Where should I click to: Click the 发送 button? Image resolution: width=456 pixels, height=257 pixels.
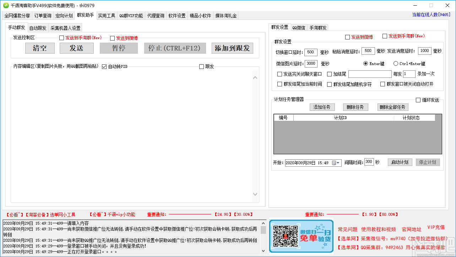[76, 48]
